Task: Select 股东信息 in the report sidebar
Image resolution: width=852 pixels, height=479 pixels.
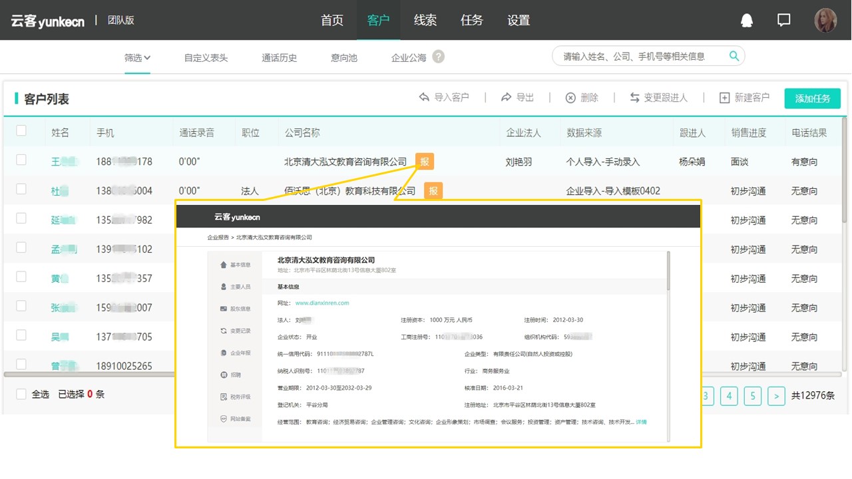Action: coord(235,309)
